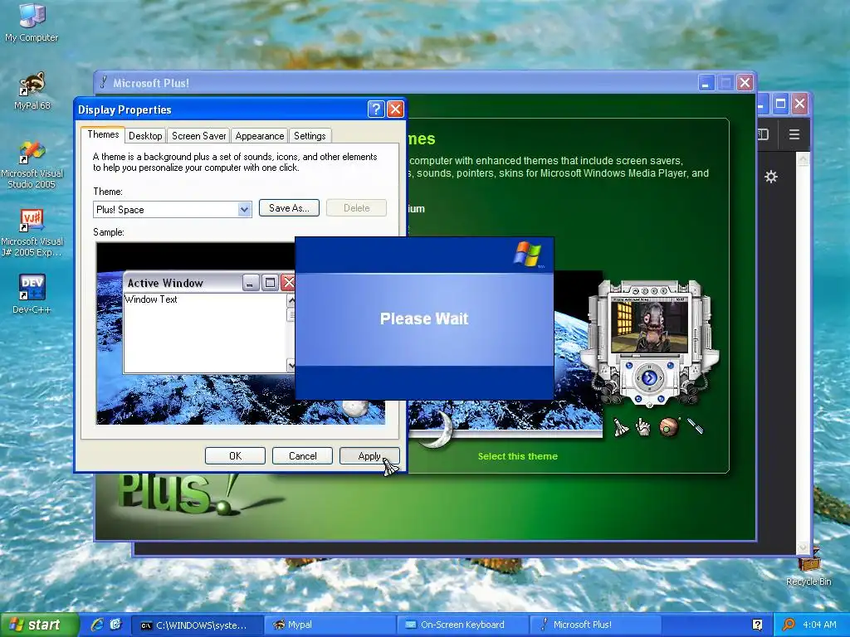850x637 pixels.
Task: Switch to the Themes tab
Action: (103, 134)
